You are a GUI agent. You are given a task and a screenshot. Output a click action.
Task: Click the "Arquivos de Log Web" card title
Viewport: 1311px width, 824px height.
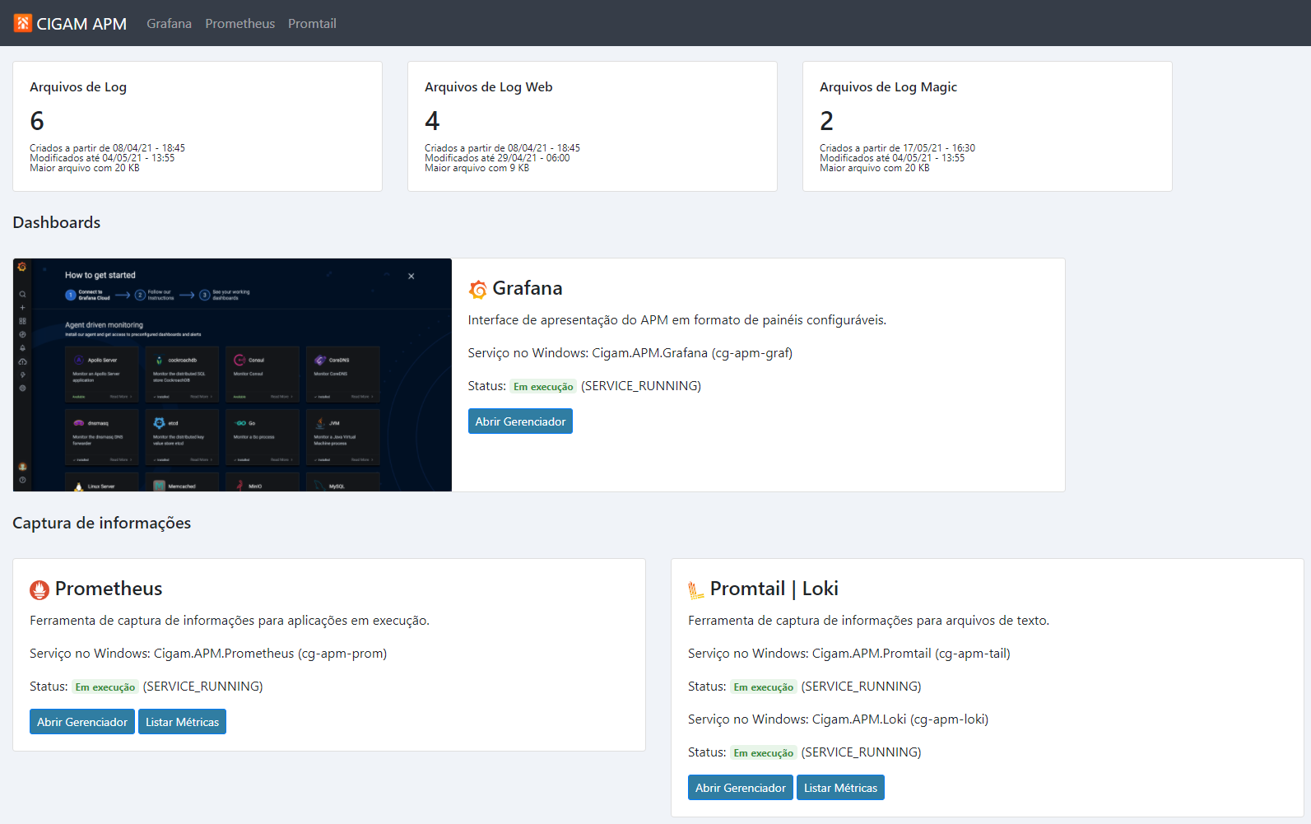click(x=489, y=87)
